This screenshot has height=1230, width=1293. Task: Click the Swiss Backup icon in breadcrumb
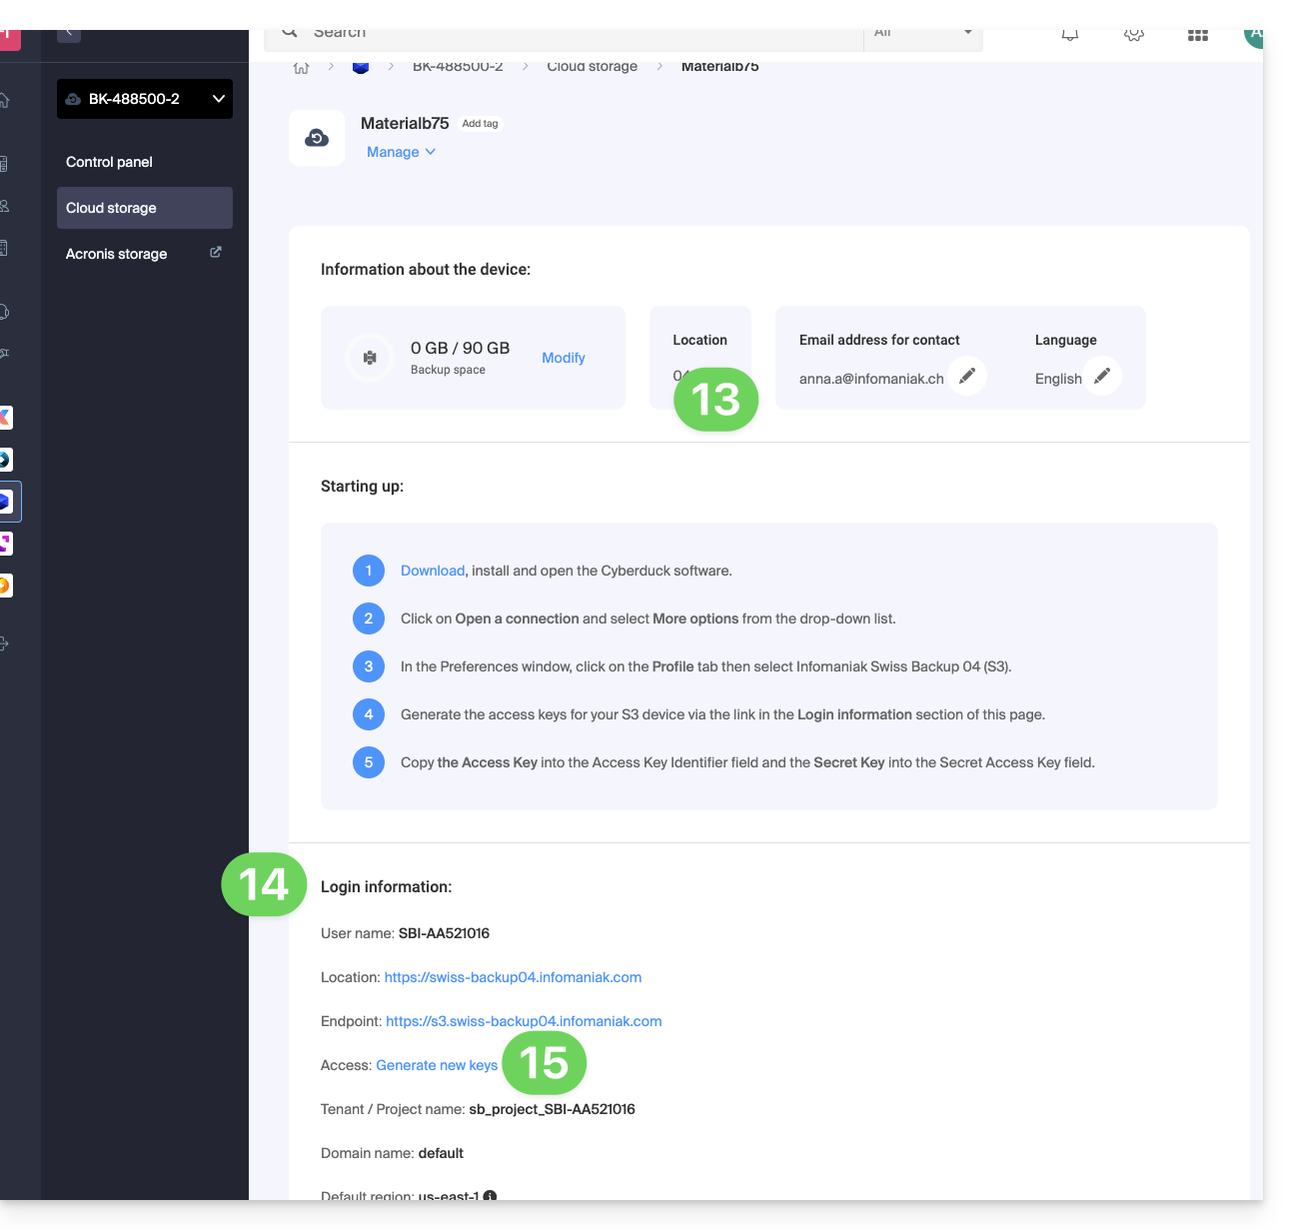[x=361, y=67]
